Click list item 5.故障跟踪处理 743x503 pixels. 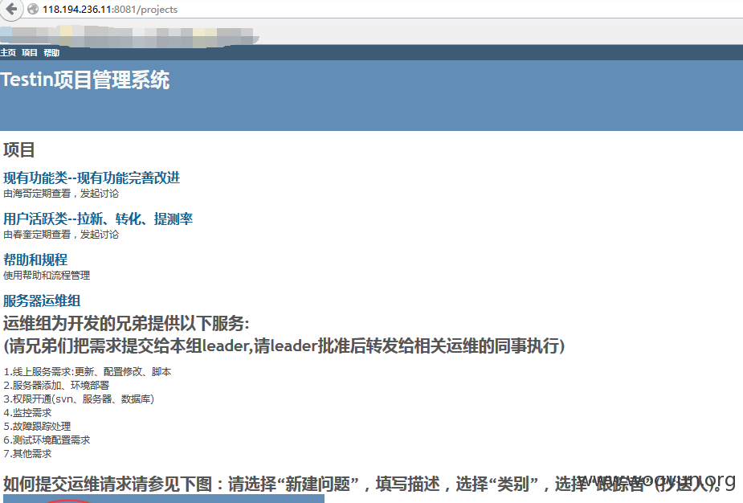(x=37, y=426)
